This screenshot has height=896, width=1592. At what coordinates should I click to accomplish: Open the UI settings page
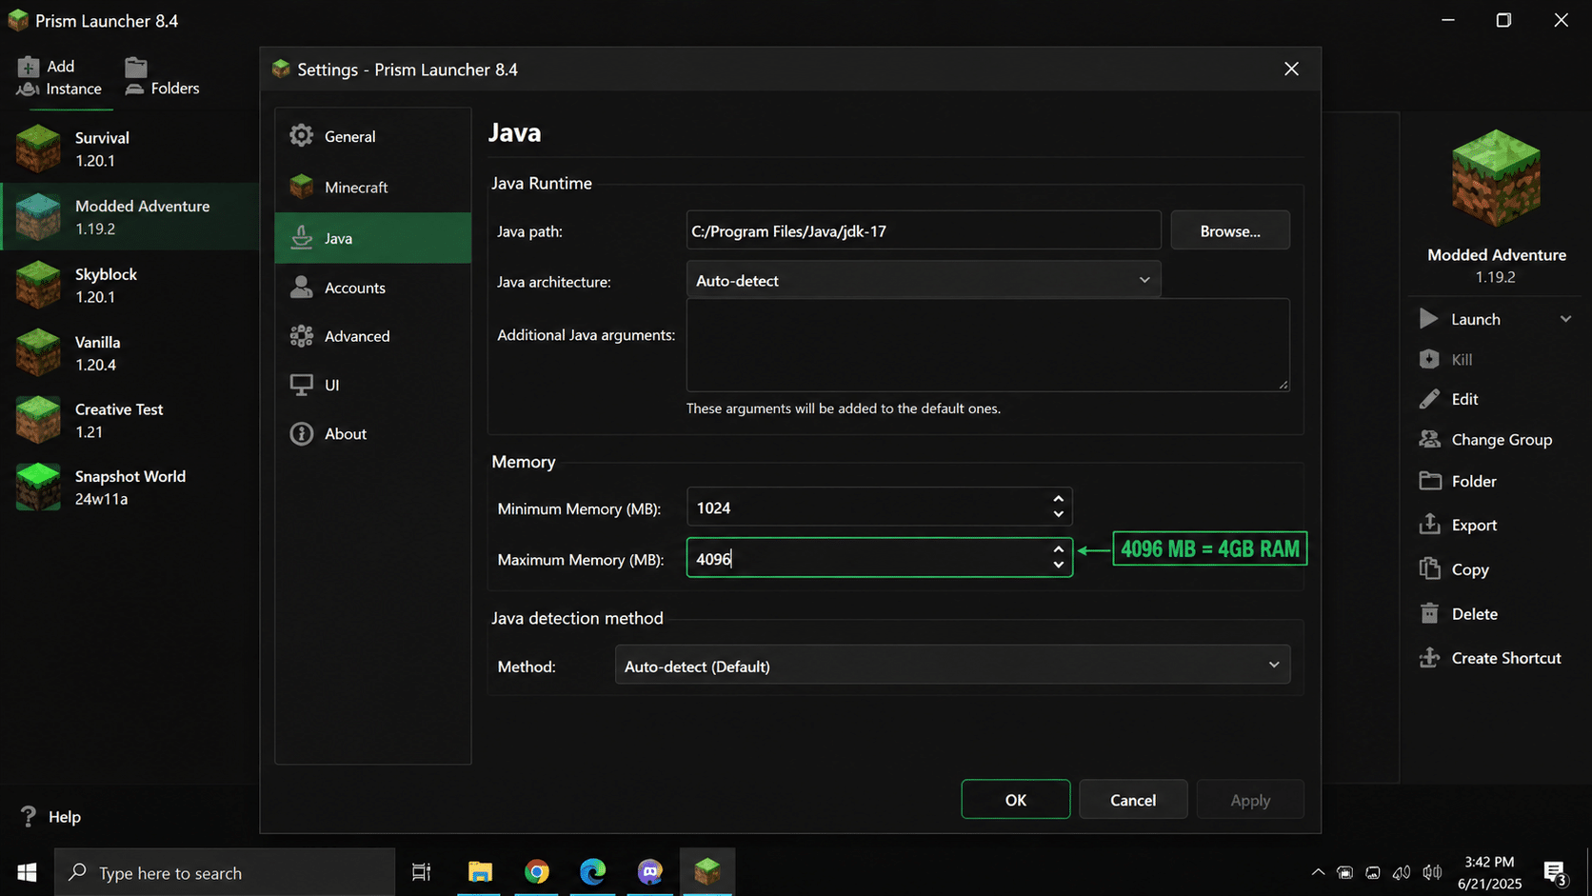(x=372, y=385)
